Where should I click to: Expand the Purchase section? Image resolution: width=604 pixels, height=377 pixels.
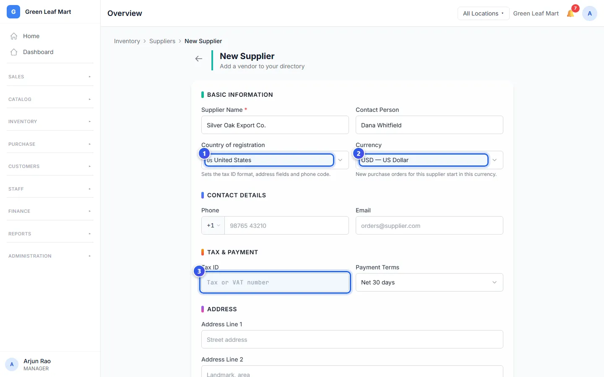tap(50, 144)
